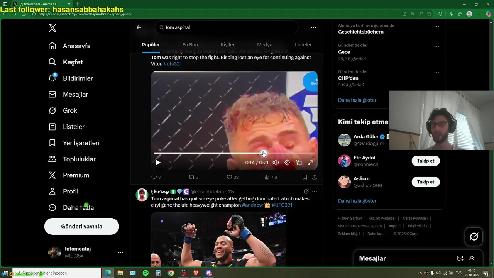Open browser extensions puzzle icon
This screenshot has height=278, width=494.
coord(440,14)
